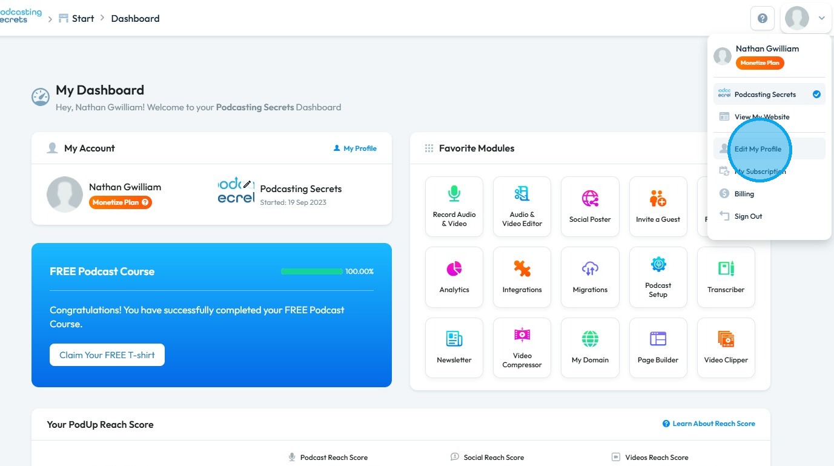Click the course progress bar

click(312, 271)
